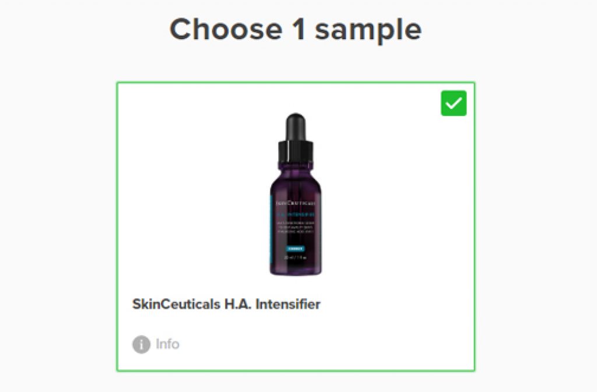
Task: Click the letter 'i' inside the gray circle
Action: pos(141,344)
